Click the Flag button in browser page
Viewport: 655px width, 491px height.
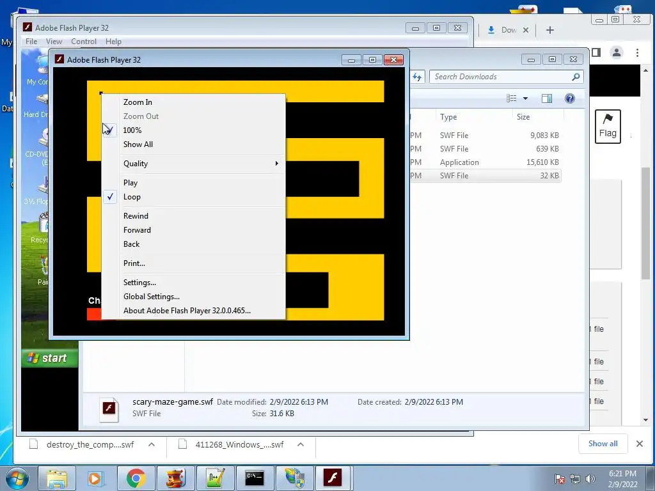608,127
